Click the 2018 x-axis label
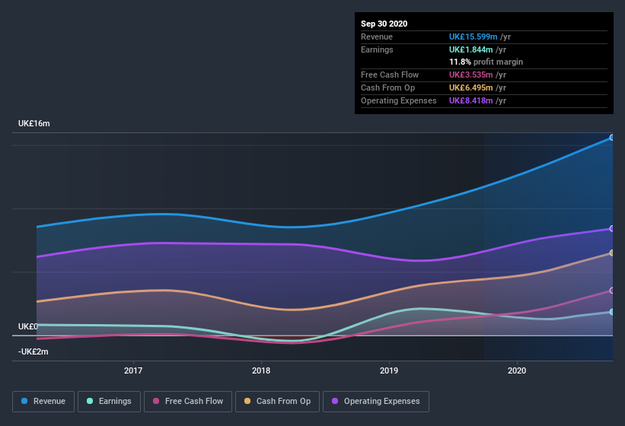The image size is (625, 426). 261,370
